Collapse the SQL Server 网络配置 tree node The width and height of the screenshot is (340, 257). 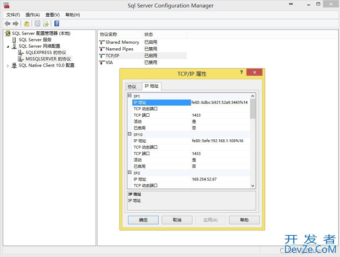[8, 47]
